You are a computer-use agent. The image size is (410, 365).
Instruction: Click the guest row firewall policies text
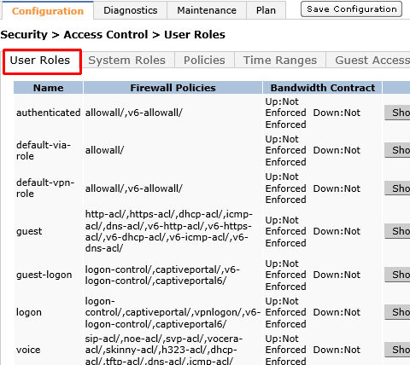[x=168, y=231]
